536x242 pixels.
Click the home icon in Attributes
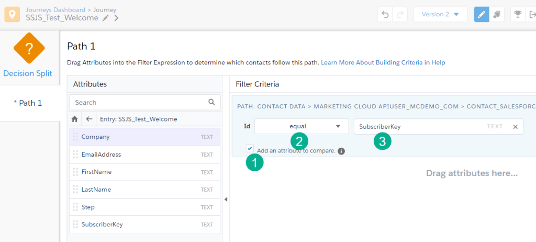(x=75, y=119)
